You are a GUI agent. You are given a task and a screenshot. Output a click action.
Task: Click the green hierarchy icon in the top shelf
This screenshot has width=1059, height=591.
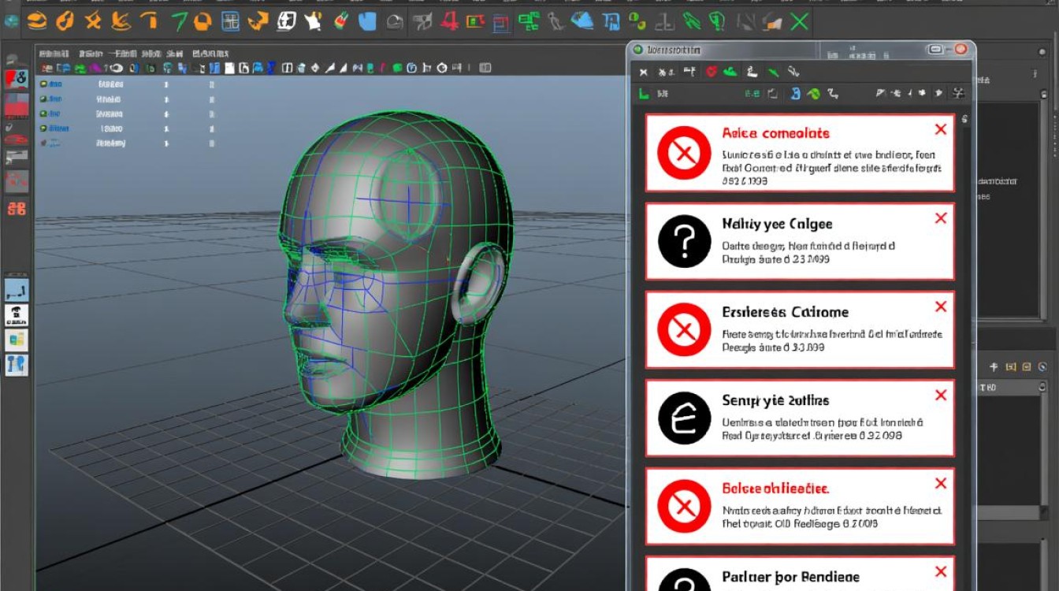click(529, 21)
